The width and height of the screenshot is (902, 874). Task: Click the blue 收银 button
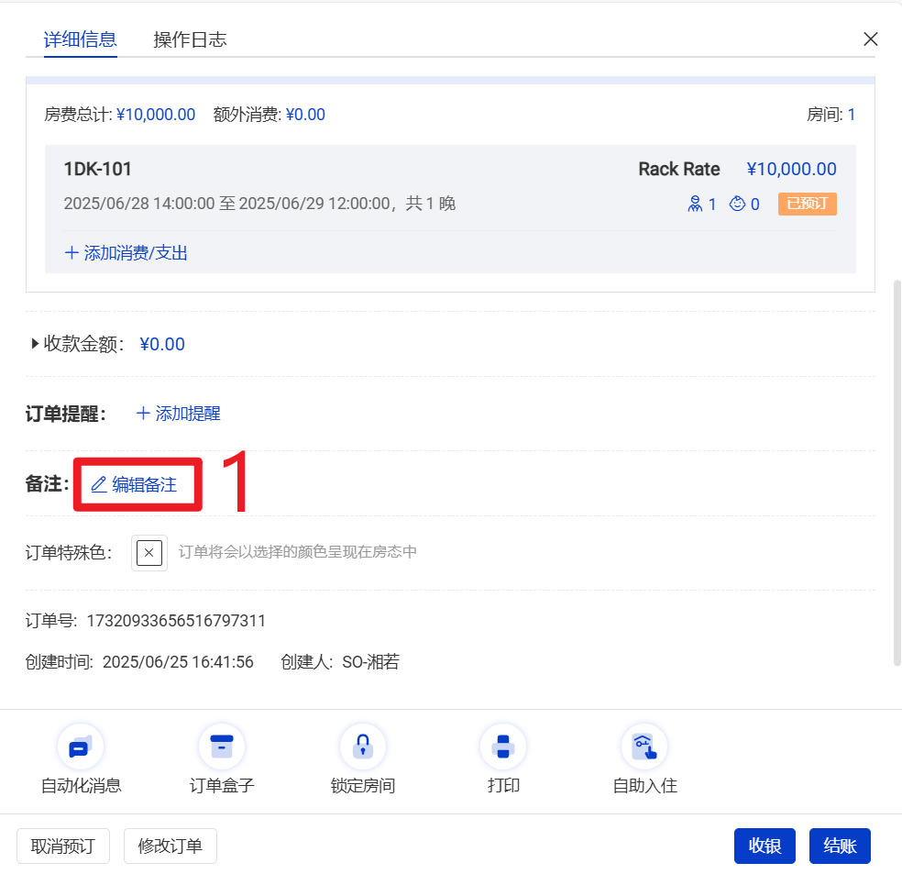764,846
